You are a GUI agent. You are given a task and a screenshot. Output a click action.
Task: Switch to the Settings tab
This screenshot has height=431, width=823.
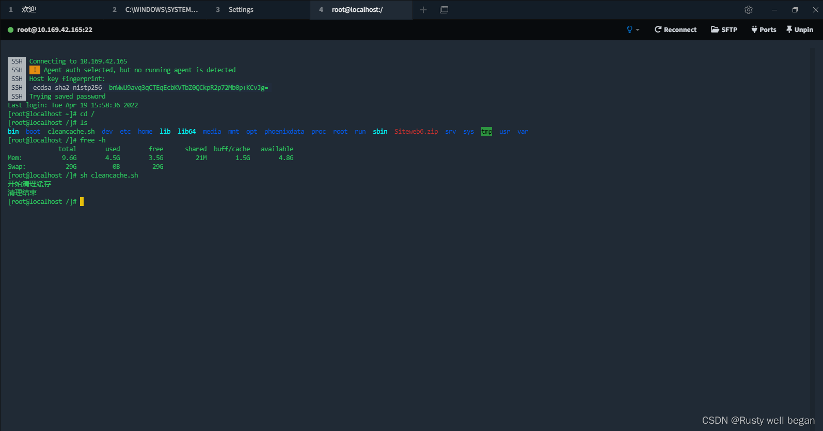[258, 10]
